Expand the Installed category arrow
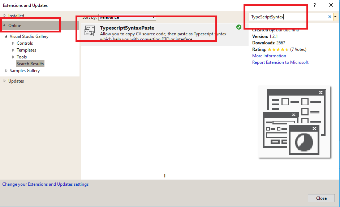Image resolution: width=340 pixels, height=207 pixels. point(5,16)
